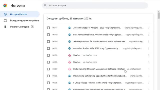Choose Очистить историю in the sidebar
The height and width of the screenshot is (90, 160).
click(x=20, y=27)
